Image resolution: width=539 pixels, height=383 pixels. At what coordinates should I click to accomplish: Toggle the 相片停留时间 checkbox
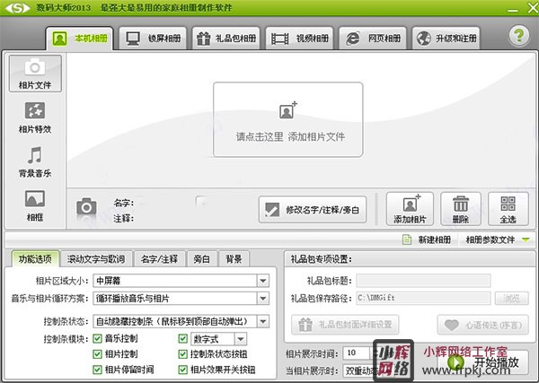(x=97, y=370)
